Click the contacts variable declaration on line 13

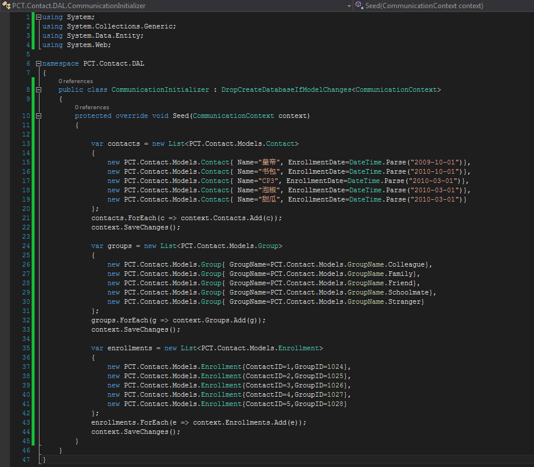click(124, 143)
